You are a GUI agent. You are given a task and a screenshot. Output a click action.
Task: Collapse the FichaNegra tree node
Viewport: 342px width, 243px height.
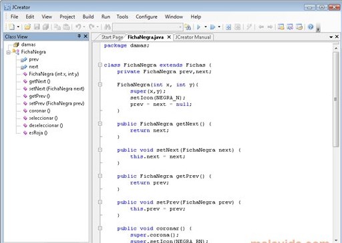[x=9, y=53]
